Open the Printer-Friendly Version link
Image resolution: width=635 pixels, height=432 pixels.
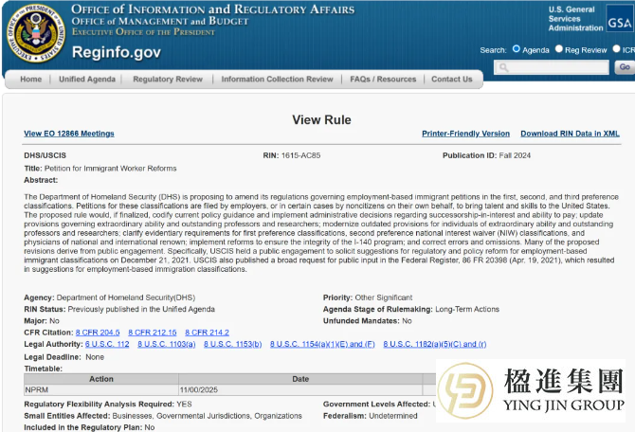[465, 134]
